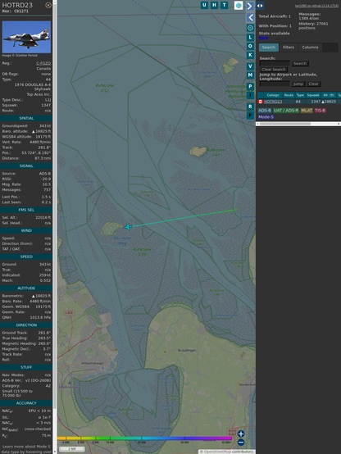Open the C-FGZO registration link
Image resolution: width=341 pixels, height=454 pixels.
43,63
